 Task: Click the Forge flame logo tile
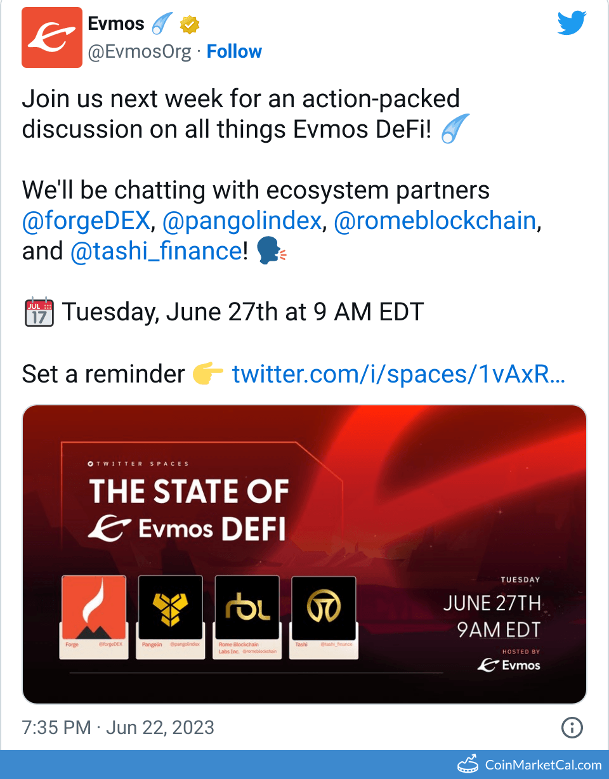point(94,607)
